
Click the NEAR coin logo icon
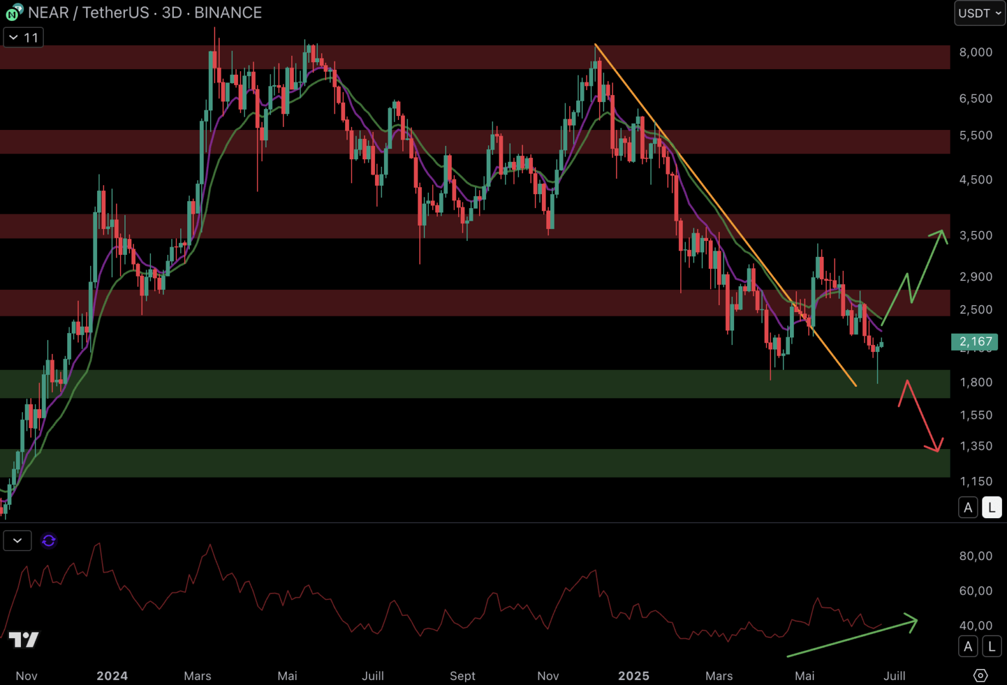point(14,12)
